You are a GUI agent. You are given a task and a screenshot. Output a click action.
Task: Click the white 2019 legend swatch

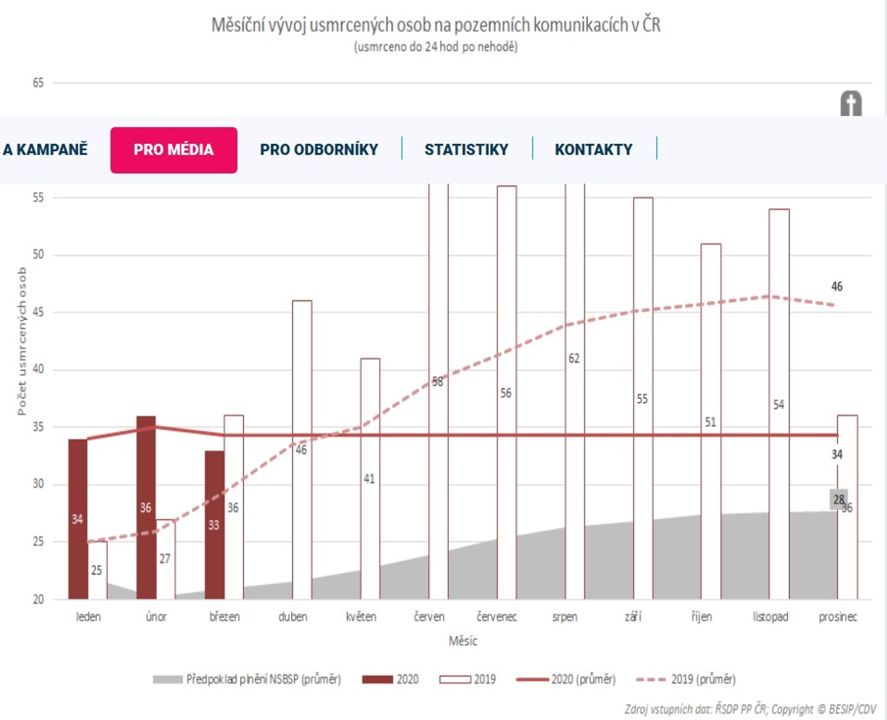(x=455, y=679)
